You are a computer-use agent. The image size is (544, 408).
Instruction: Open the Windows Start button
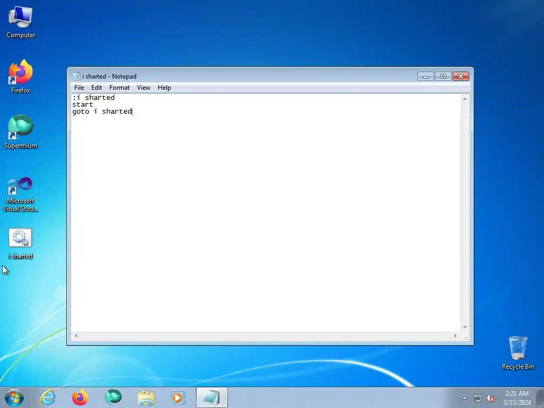(x=14, y=397)
